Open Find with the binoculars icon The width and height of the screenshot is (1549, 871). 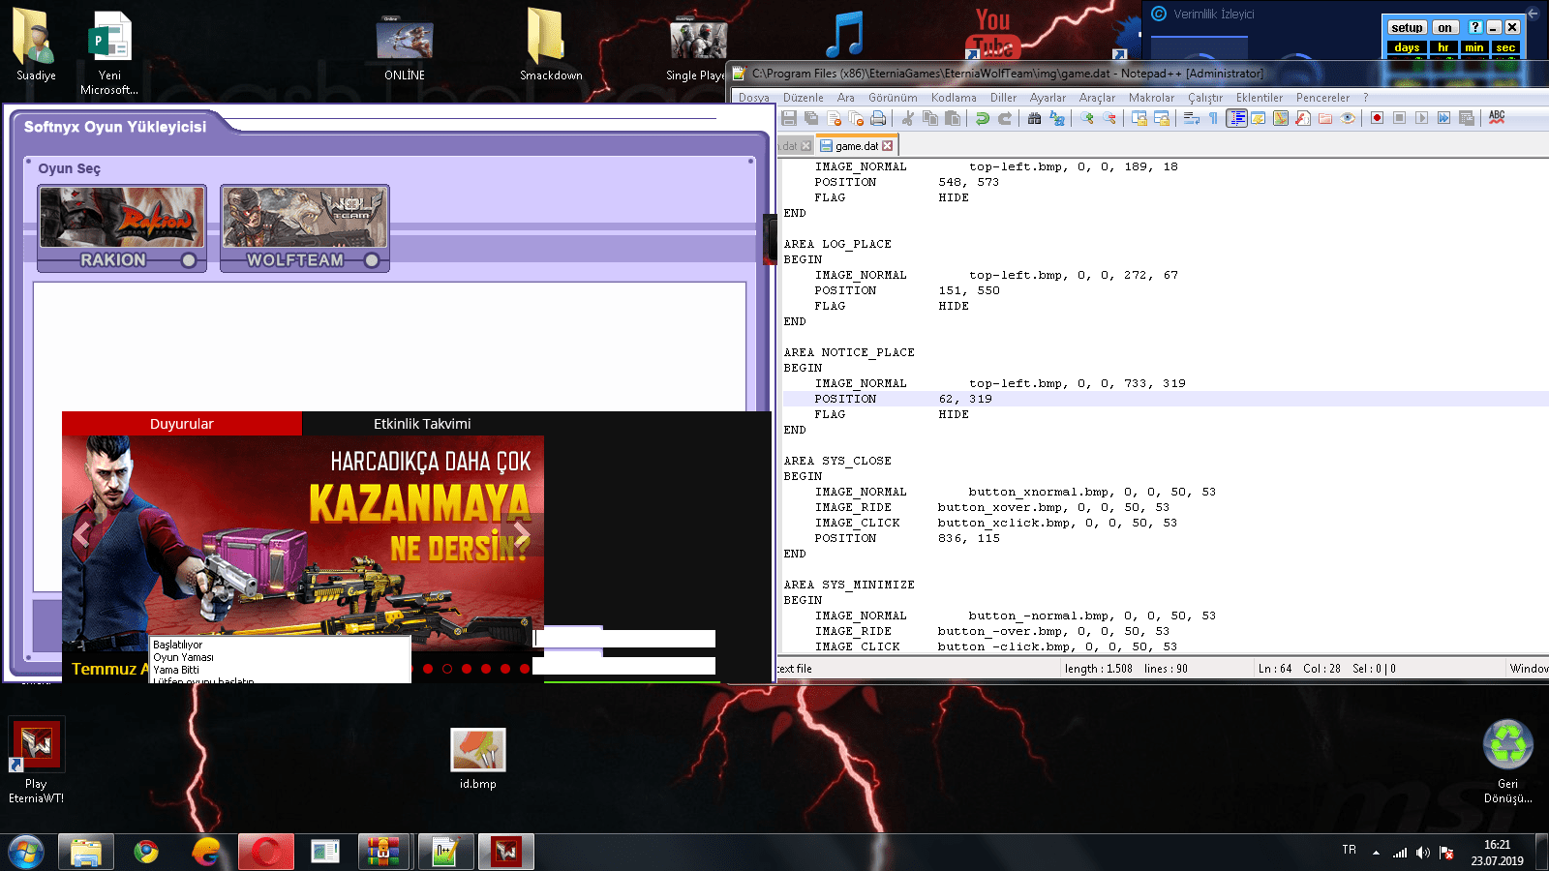click(1035, 118)
